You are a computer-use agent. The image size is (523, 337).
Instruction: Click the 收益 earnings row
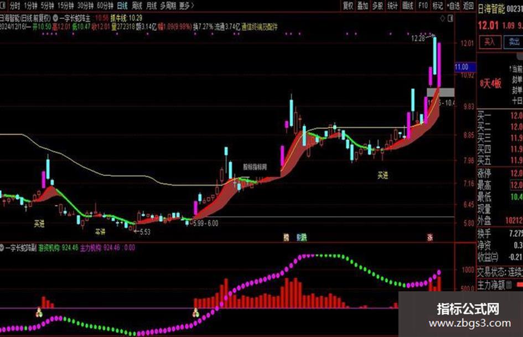500,257
